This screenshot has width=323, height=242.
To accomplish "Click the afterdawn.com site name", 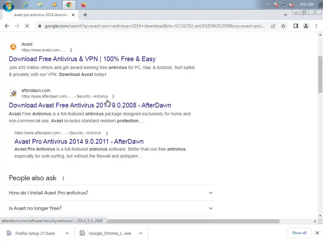I will click(36, 90).
